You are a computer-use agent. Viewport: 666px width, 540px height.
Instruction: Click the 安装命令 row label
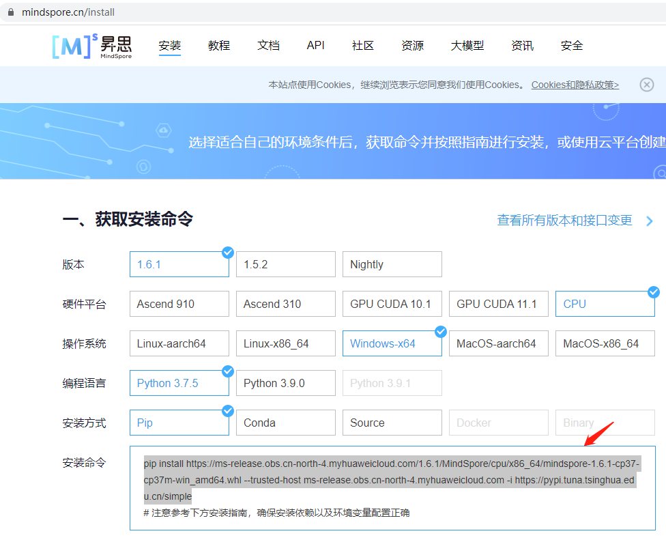point(84,462)
